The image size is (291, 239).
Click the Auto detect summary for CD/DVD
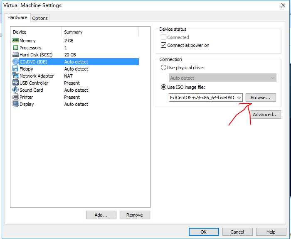pyautogui.click(x=76, y=62)
